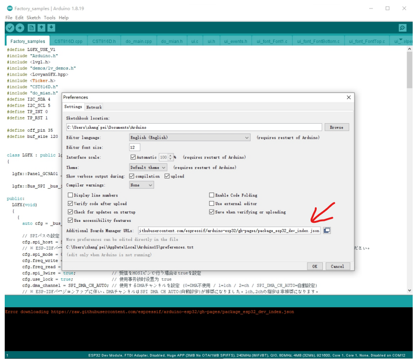
Task: Toggle Check for updates on startup
Action: (70, 212)
